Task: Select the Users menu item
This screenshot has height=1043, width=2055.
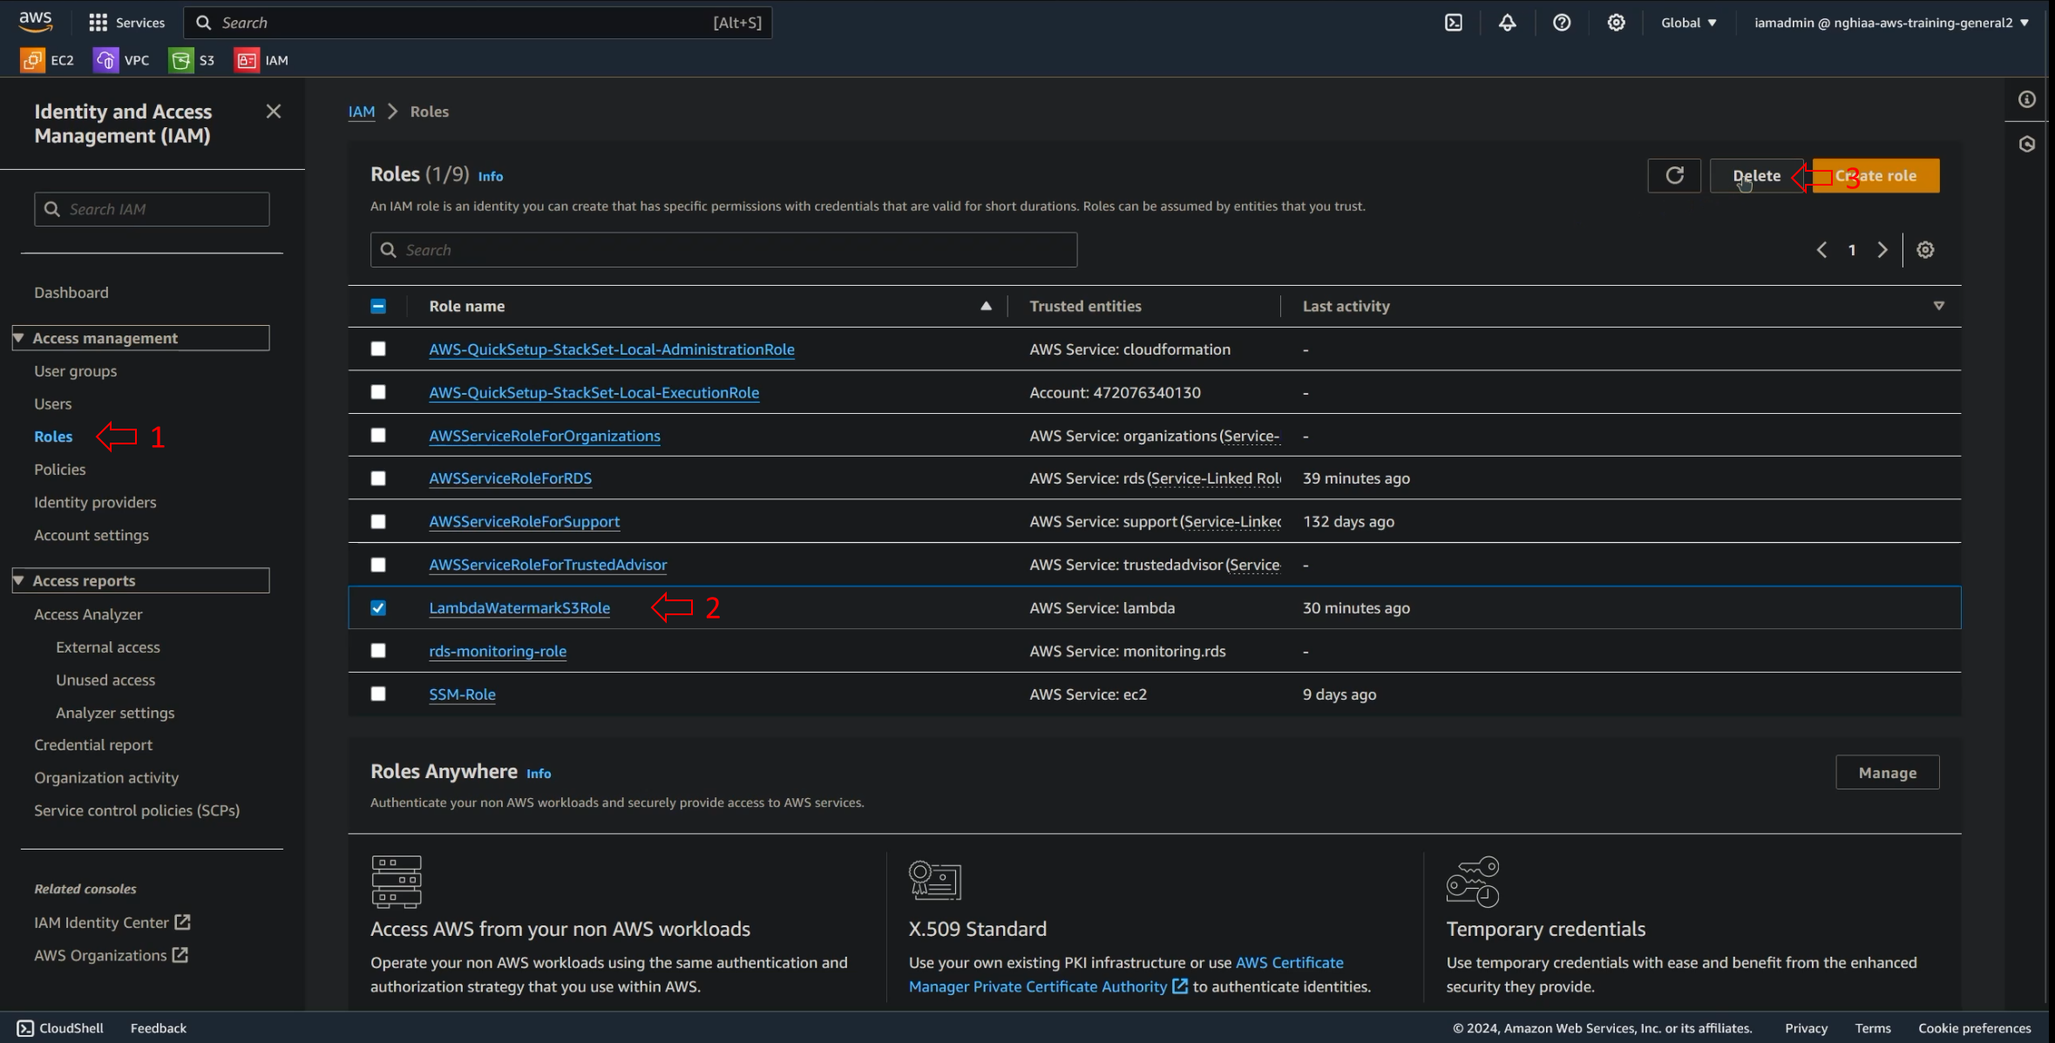Action: (52, 403)
